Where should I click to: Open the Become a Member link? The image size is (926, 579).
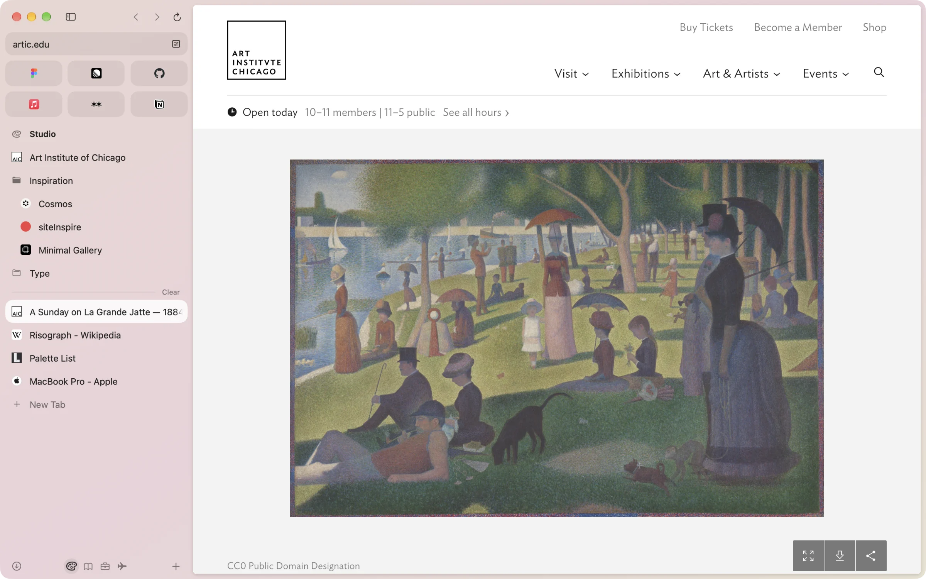(798, 27)
